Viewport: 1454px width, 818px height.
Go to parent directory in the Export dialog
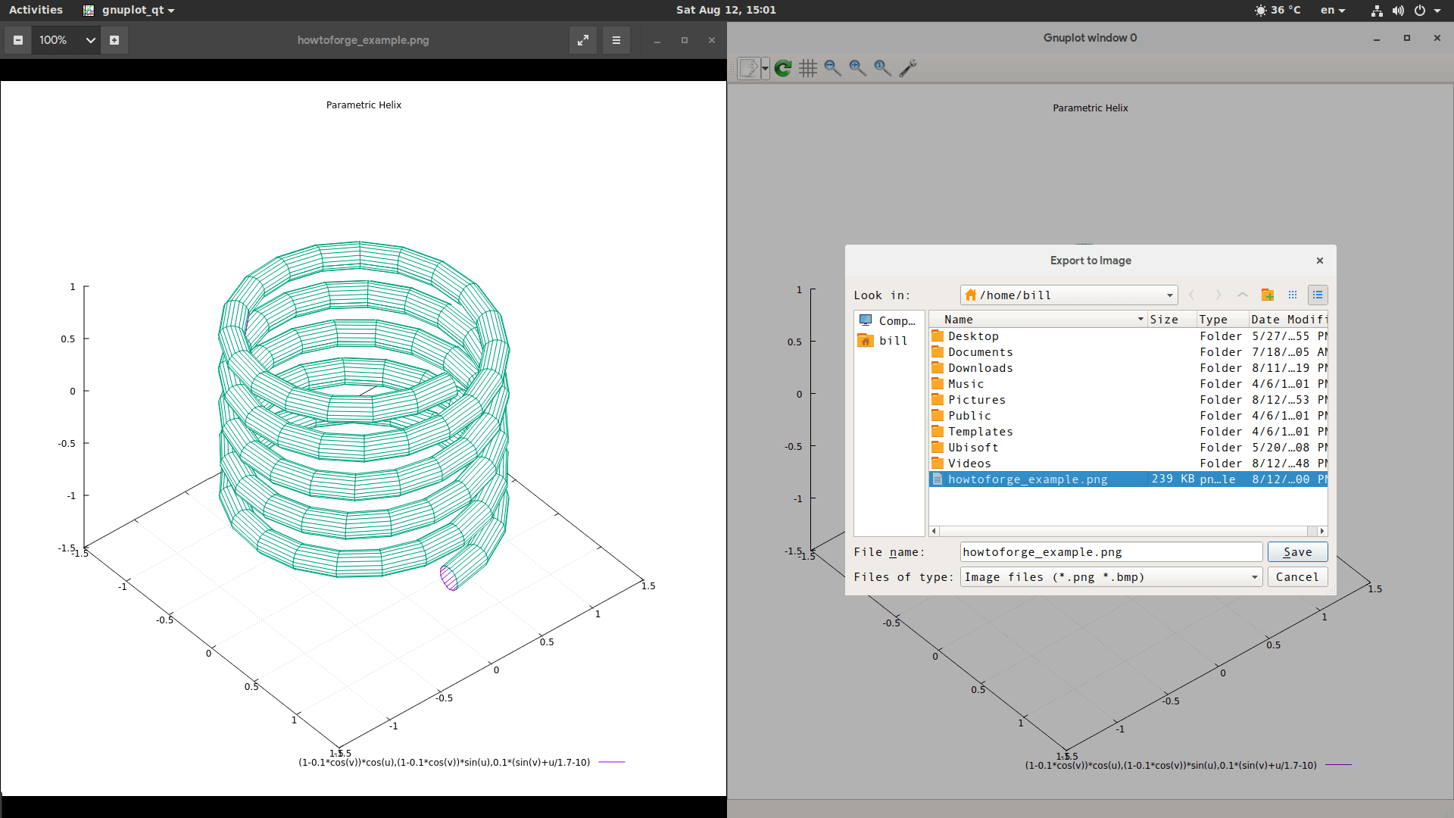pyautogui.click(x=1241, y=295)
